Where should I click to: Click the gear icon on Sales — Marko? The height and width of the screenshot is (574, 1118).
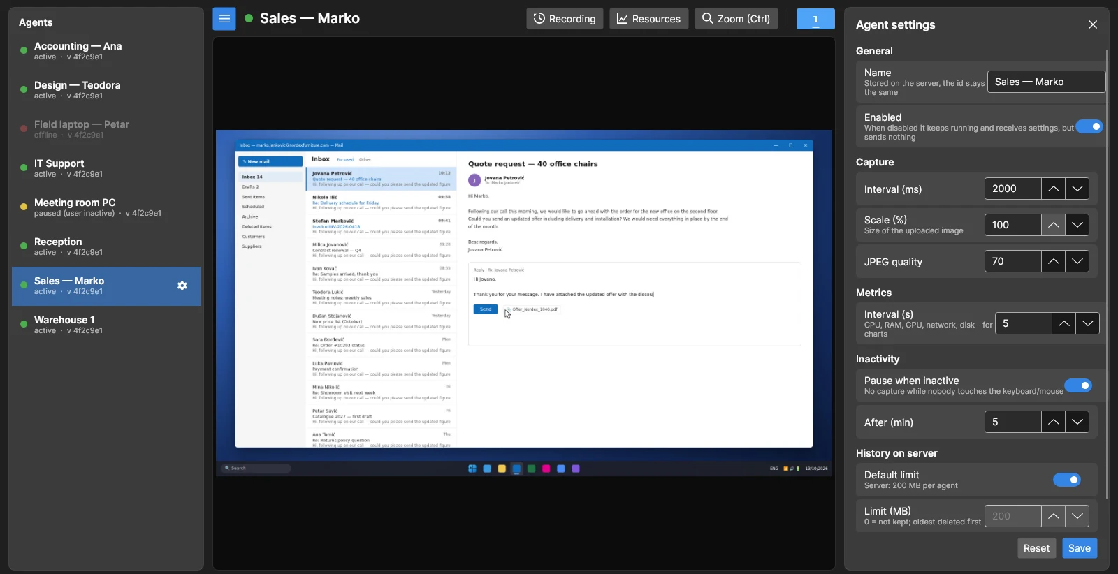pyautogui.click(x=182, y=286)
